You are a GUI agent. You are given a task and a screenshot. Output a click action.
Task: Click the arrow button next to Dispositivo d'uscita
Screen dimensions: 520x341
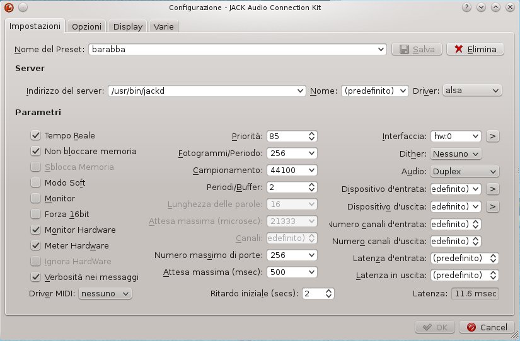[x=492, y=206]
